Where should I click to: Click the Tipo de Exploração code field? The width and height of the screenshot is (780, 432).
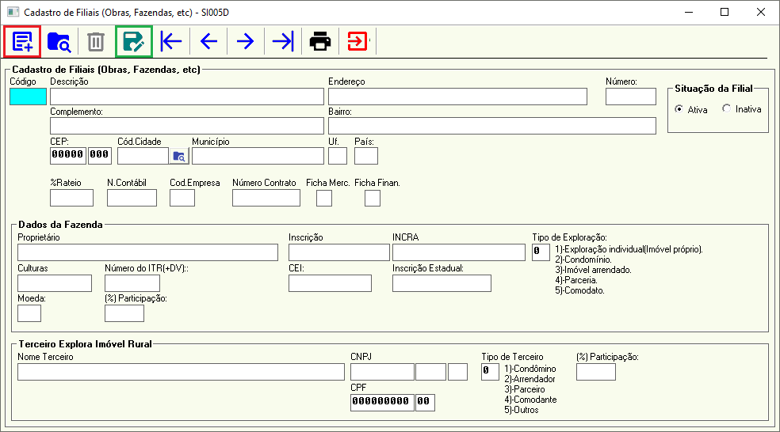pos(541,252)
